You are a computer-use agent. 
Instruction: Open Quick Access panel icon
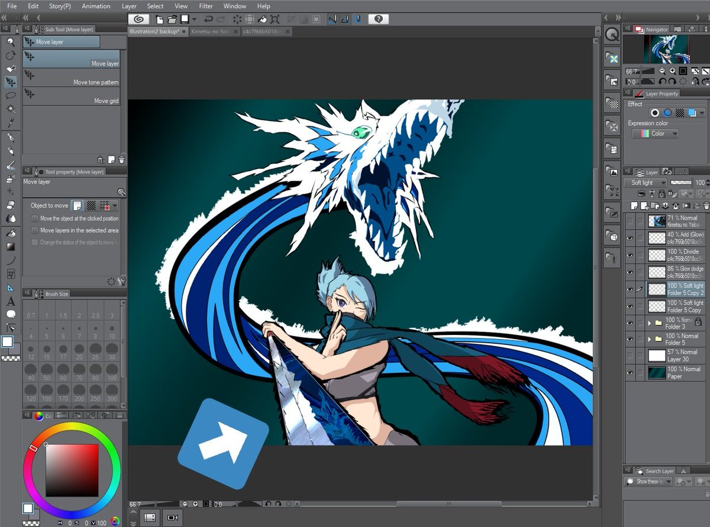(x=612, y=35)
